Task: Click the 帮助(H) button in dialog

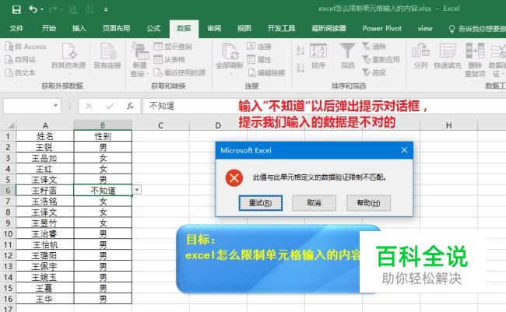Action: coord(368,203)
